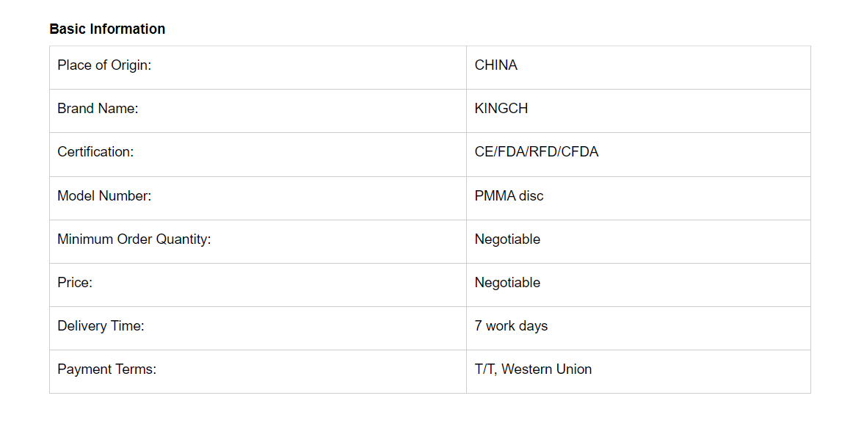Select the 'Place of Origin:' label

(x=104, y=65)
